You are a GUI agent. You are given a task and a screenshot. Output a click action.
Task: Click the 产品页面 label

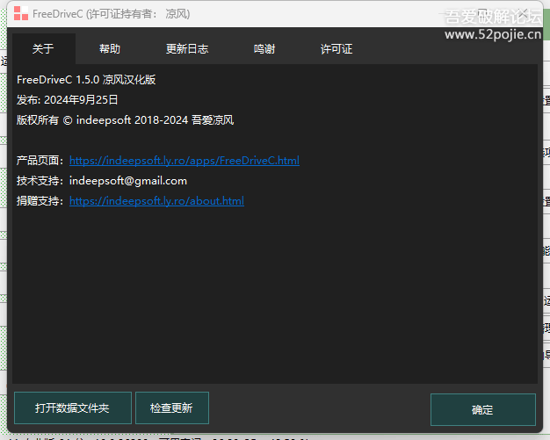pyautogui.click(x=40, y=161)
